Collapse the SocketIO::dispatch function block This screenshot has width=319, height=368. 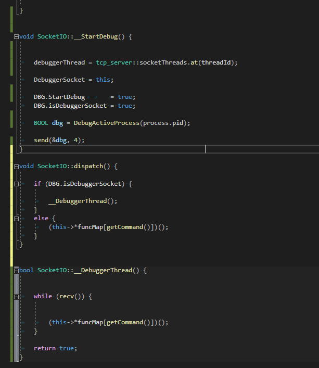(16, 166)
